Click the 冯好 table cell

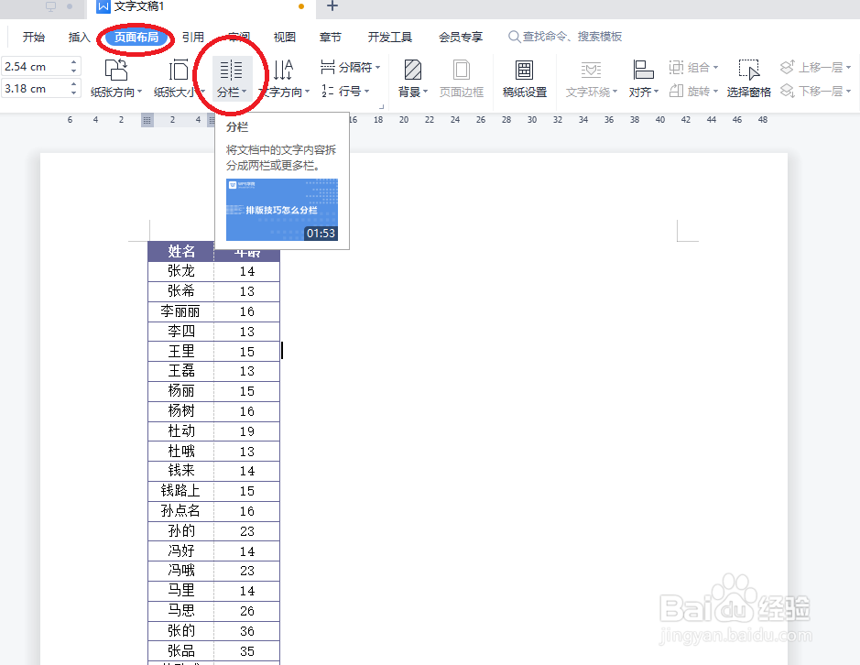(x=181, y=551)
